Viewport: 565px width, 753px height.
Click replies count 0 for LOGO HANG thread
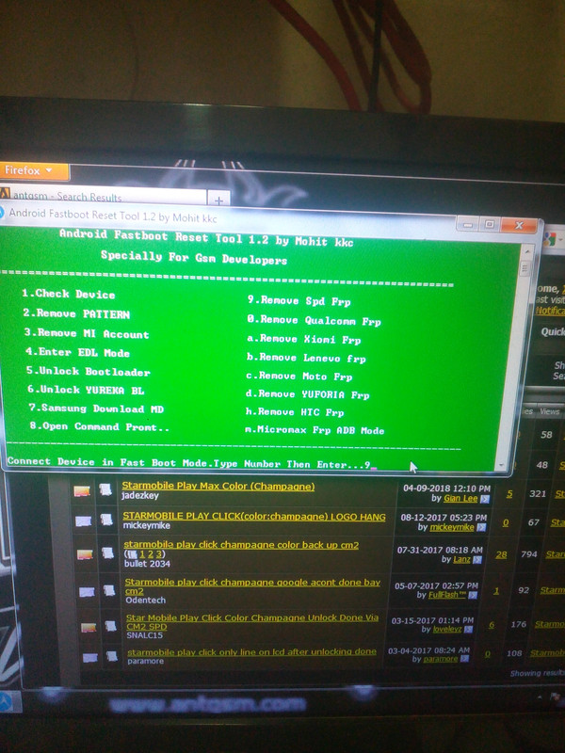[x=506, y=523]
